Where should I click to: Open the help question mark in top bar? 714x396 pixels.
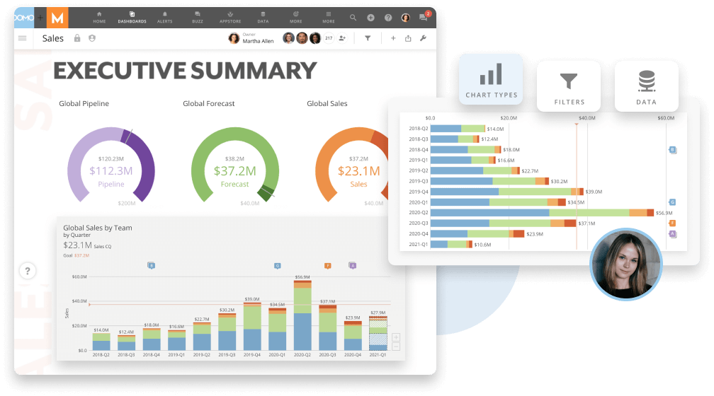(388, 18)
